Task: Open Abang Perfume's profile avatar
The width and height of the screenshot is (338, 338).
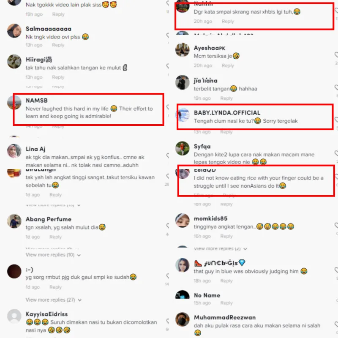Action: click(14, 221)
